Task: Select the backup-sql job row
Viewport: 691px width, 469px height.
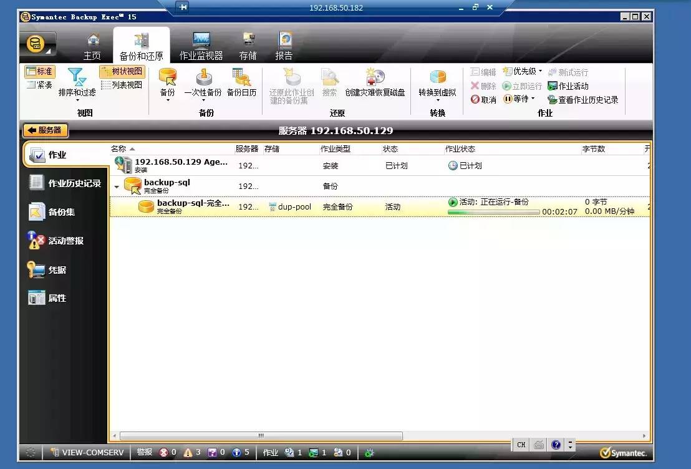Action: (x=380, y=186)
